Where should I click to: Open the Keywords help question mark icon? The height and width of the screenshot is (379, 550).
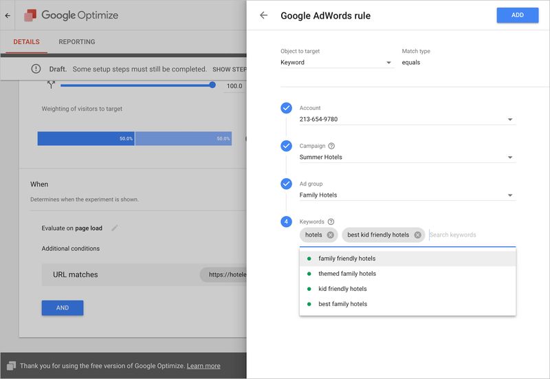click(331, 221)
